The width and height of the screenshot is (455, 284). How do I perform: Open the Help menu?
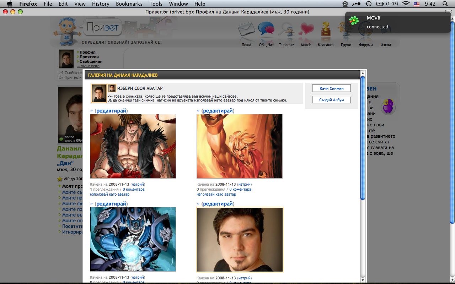[200, 4]
